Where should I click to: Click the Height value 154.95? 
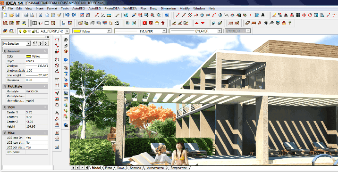point(37,127)
